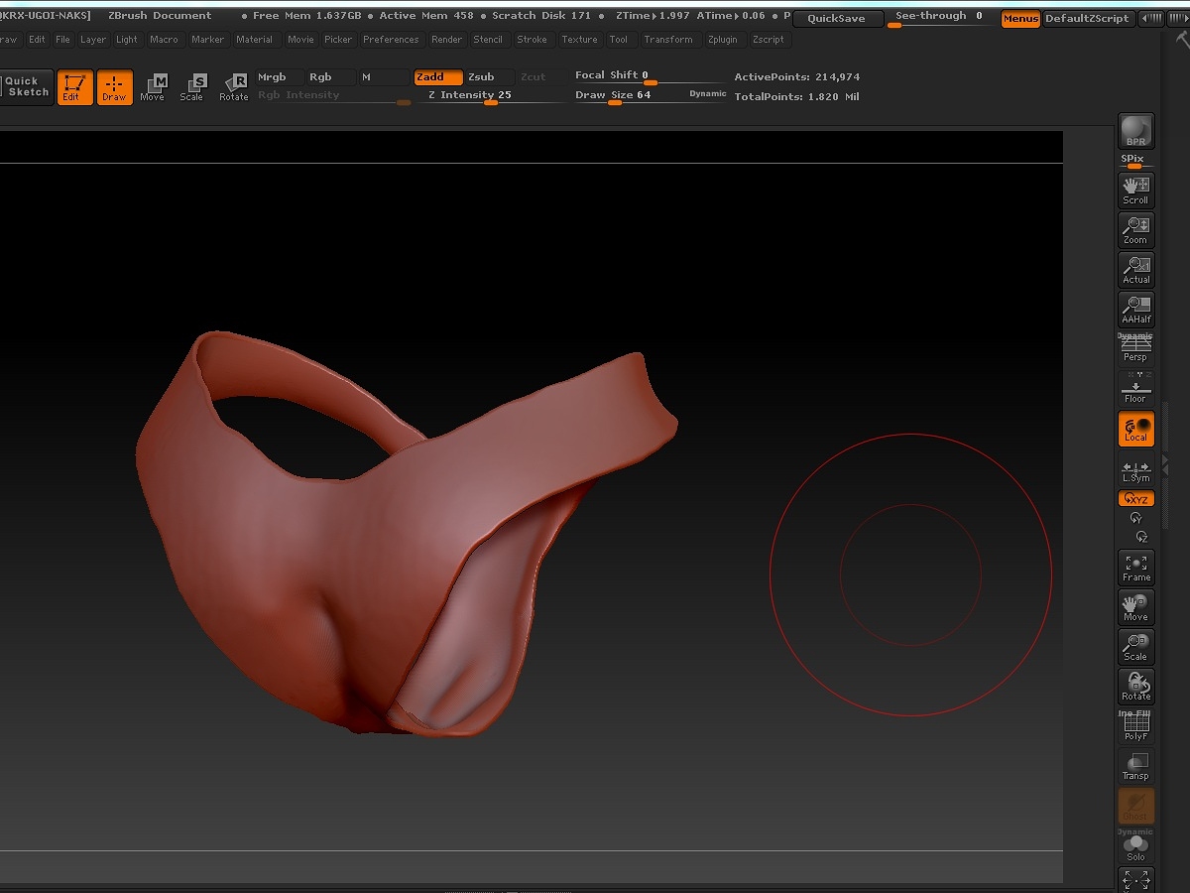Open the Marker menu

coord(208,40)
